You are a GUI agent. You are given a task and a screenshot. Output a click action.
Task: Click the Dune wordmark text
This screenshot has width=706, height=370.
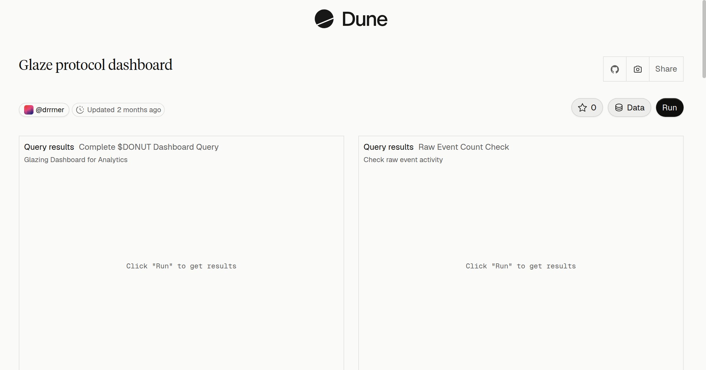click(364, 19)
